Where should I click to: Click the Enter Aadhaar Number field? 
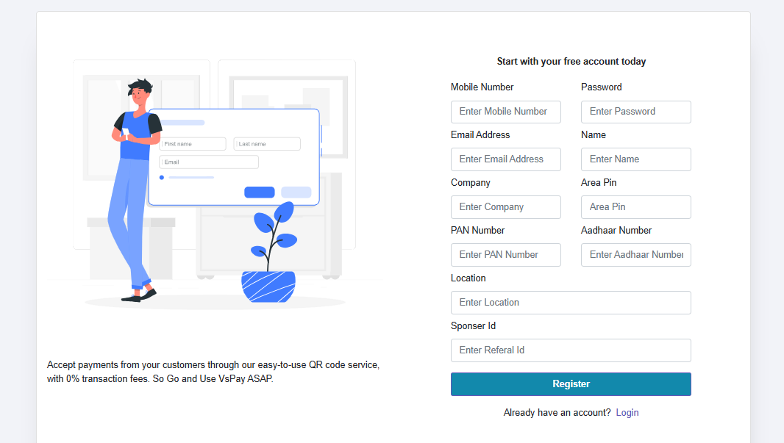(635, 255)
